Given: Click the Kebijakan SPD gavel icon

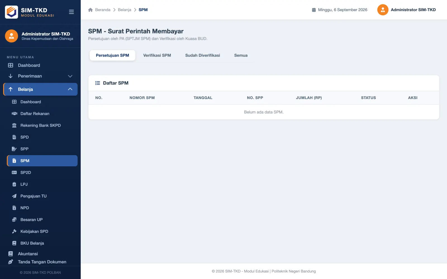Looking at the screenshot, I should [14, 231].
